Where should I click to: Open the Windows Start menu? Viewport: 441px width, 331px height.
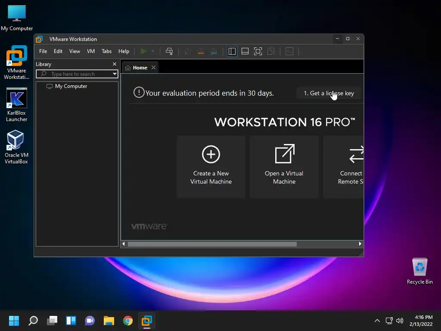point(14,321)
